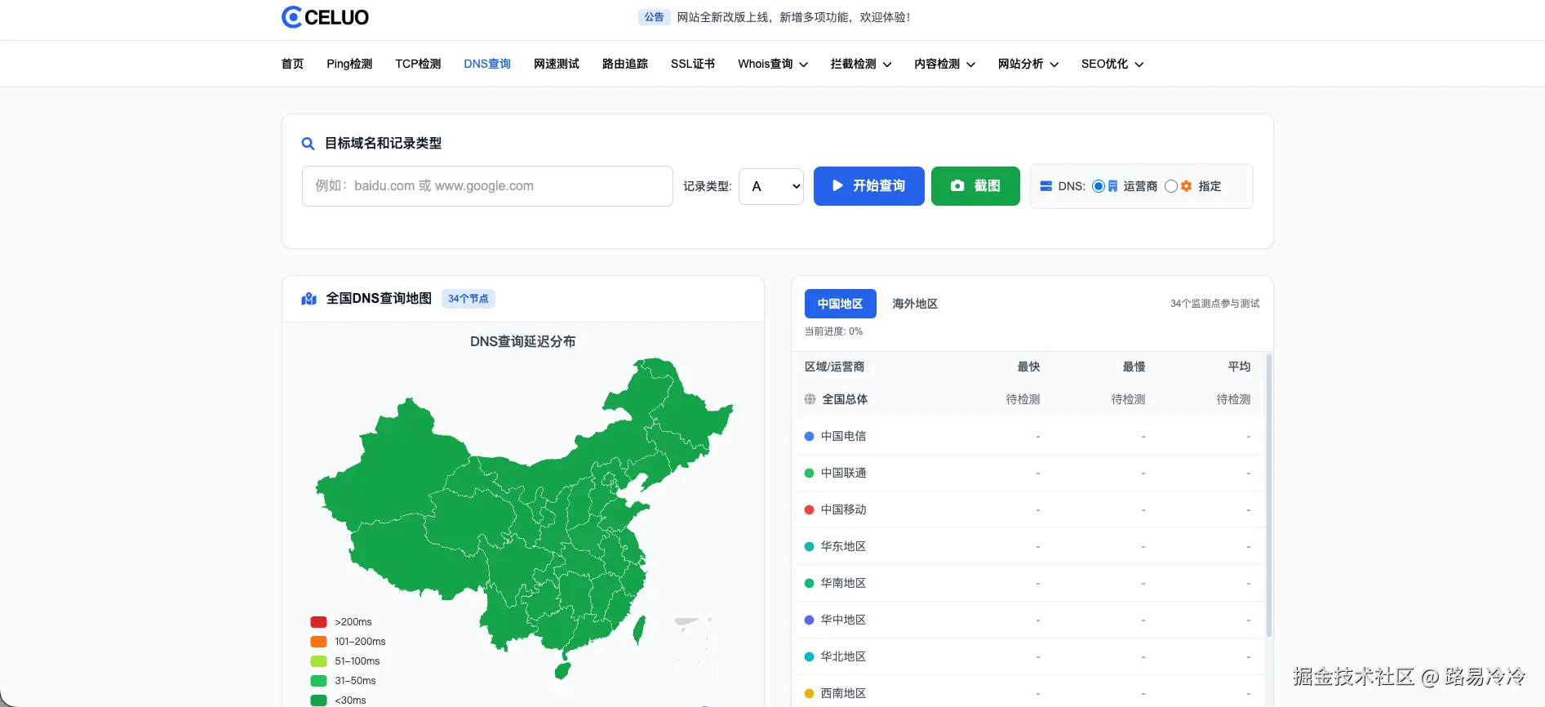Click the cyan dot for 华北地区
1545x707 pixels.
point(810,656)
